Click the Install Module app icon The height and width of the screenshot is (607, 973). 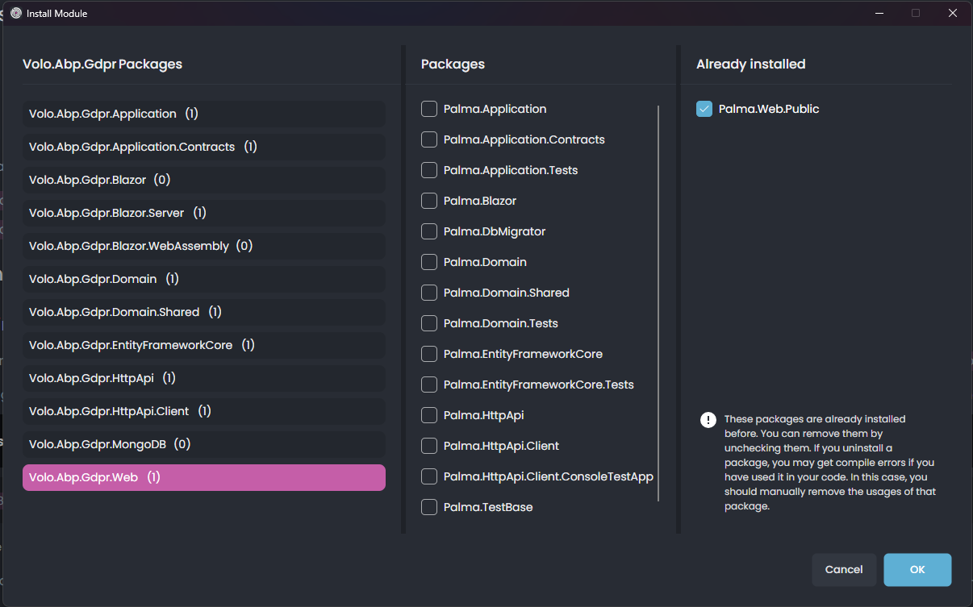coord(16,14)
